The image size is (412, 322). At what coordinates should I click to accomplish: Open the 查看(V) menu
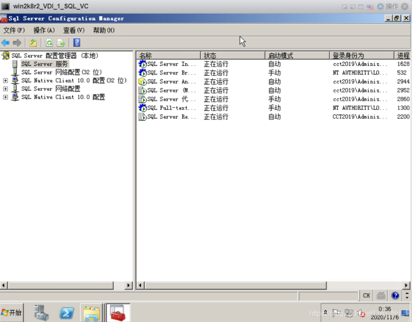click(x=74, y=30)
